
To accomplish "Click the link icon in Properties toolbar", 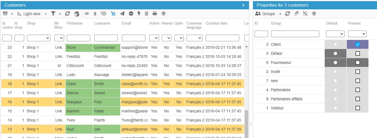I will pyautogui.click(x=296, y=13).
